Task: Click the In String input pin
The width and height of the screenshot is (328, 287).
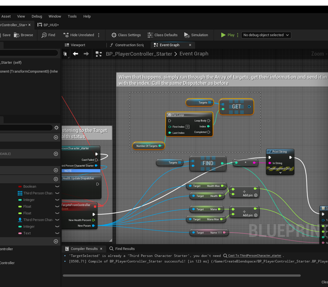Action: pyautogui.click(x=270, y=163)
